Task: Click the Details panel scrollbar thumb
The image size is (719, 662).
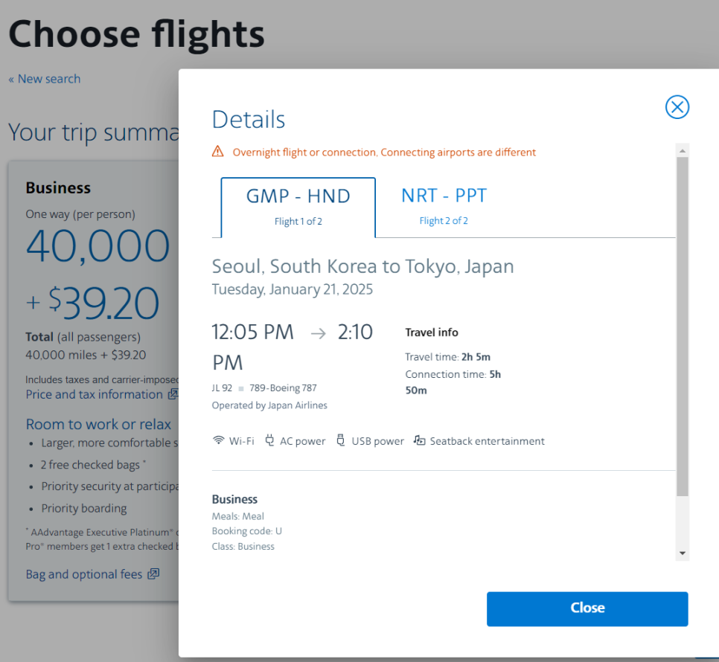Action: click(683, 327)
